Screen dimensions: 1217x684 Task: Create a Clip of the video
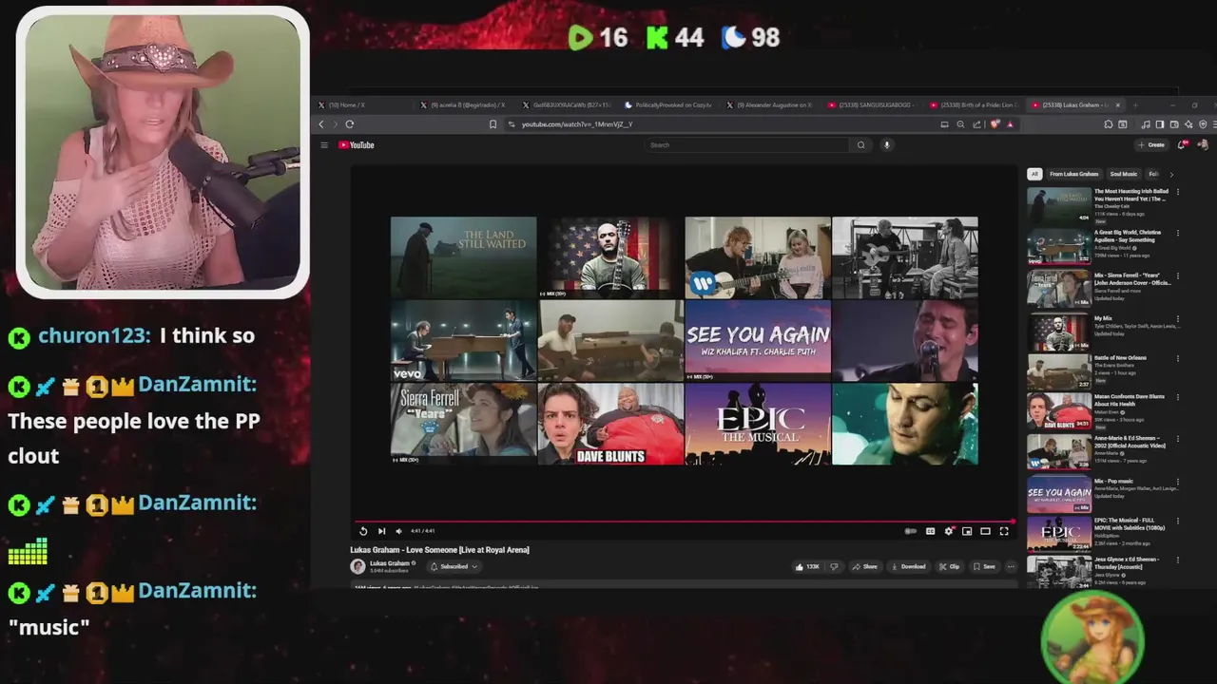[x=950, y=566]
